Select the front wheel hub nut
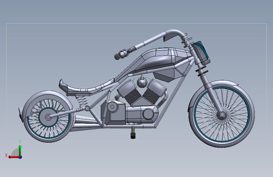This screenshot has width=273, height=177. 222,115
